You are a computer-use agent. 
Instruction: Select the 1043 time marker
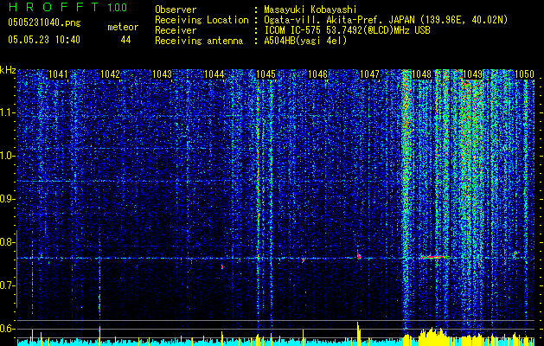click(162, 74)
